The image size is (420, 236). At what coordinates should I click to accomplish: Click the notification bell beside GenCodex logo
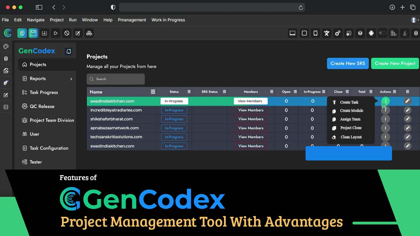coord(69,51)
